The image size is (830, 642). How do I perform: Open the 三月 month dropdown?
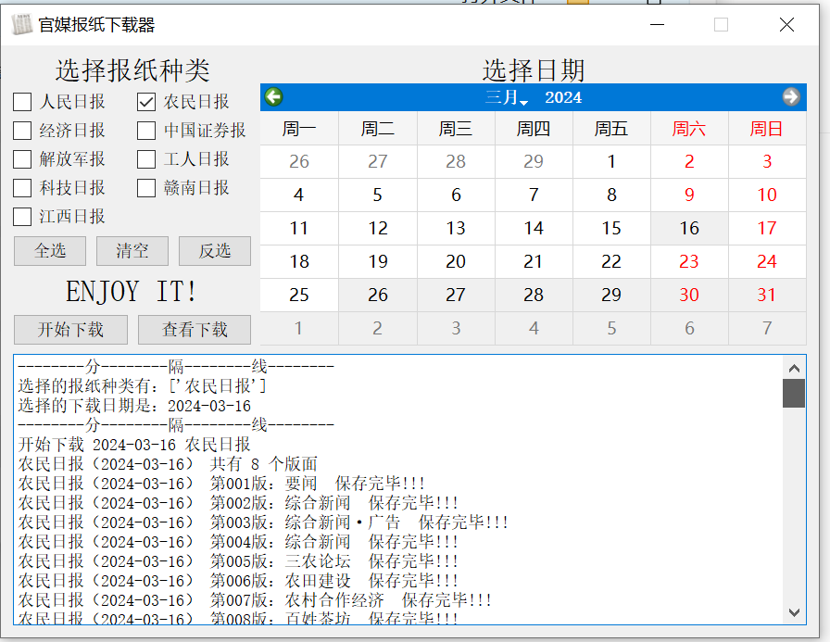tap(506, 98)
